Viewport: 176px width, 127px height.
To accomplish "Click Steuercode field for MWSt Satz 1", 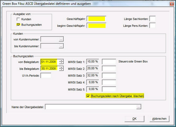I will tap(109, 62).
